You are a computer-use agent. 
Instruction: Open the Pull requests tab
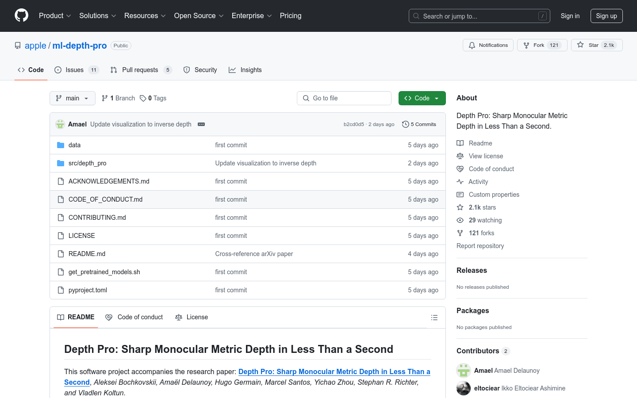(140, 70)
